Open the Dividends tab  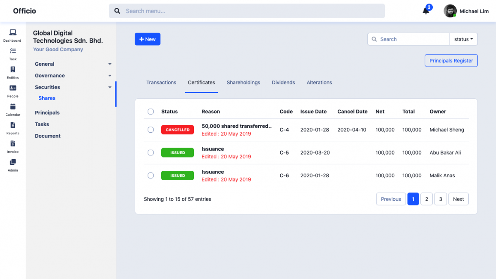(283, 82)
